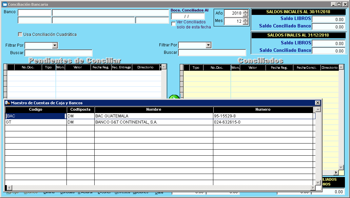Expand the right Filtrar Por dropdown above Conciliados
Image resolution: width=350 pixels, height=198 pixels.
[x=208, y=45]
